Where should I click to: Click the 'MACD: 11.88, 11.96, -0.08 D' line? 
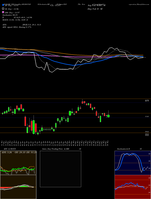[15, 20]
